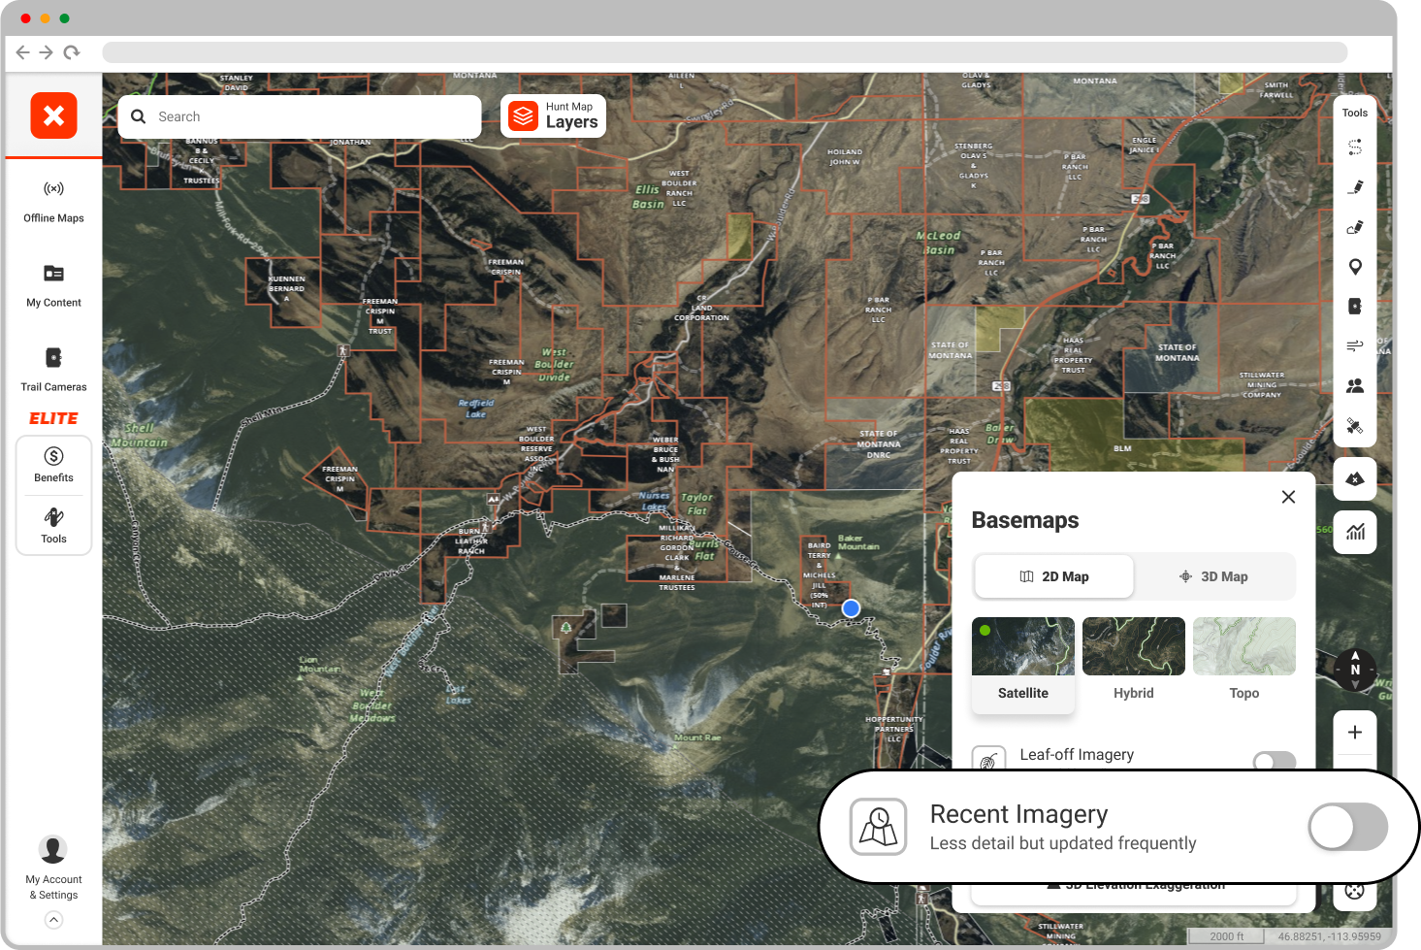Enable the Recent Imagery toggle
Viewport: 1421px width, 950px height.
(1347, 827)
